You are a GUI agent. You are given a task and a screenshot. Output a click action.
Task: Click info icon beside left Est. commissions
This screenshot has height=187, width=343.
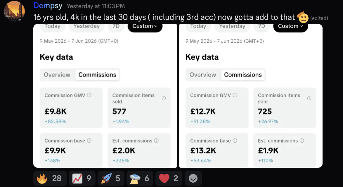coord(156,141)
